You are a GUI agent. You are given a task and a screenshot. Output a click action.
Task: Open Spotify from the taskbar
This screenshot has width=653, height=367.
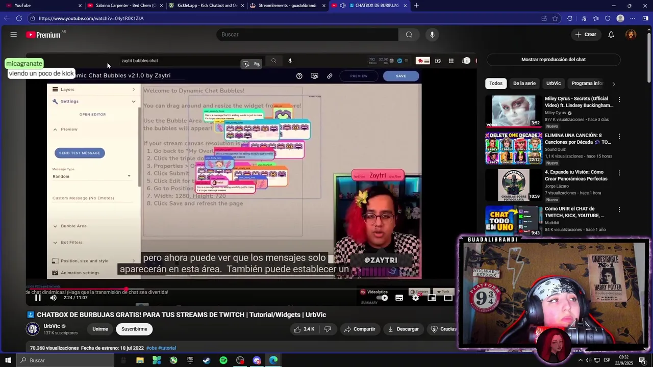pyautogui.click(x=223, y=360)
